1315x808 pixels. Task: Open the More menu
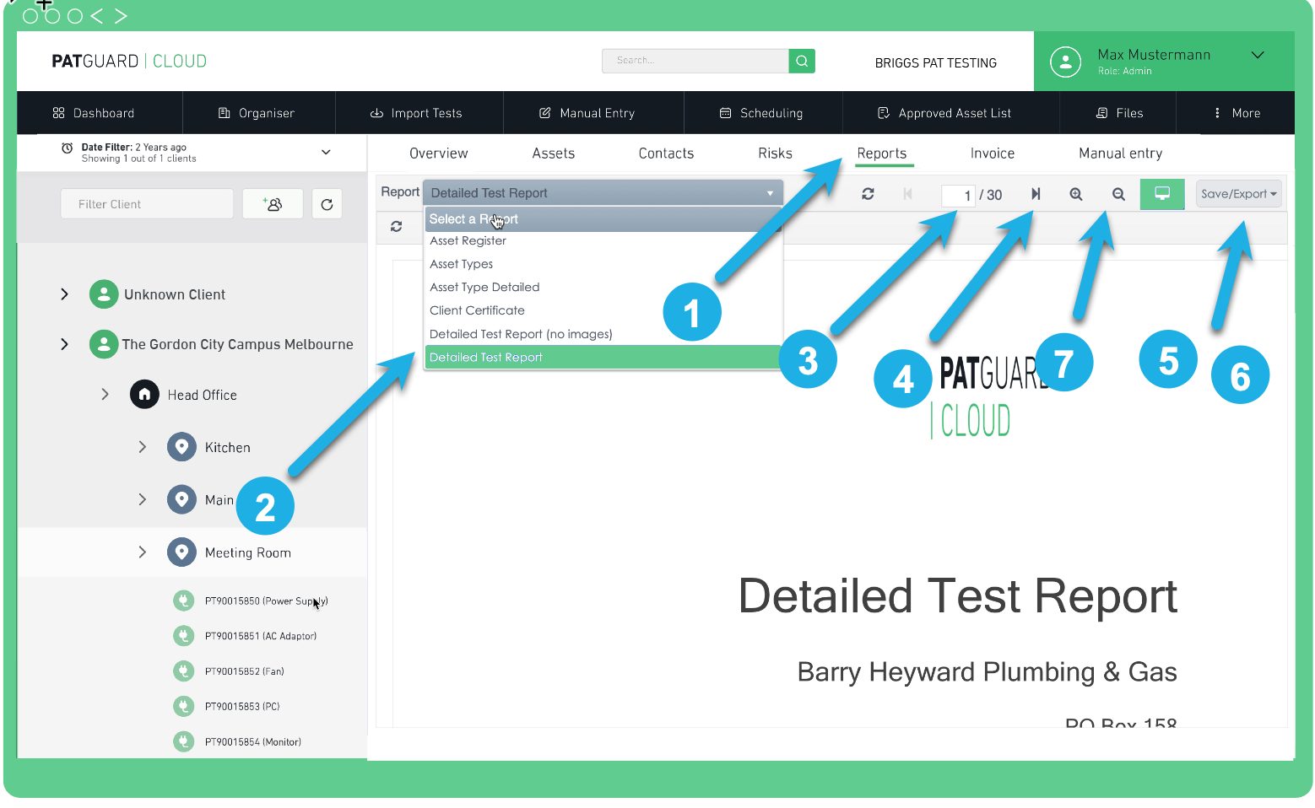[1237, 113]
